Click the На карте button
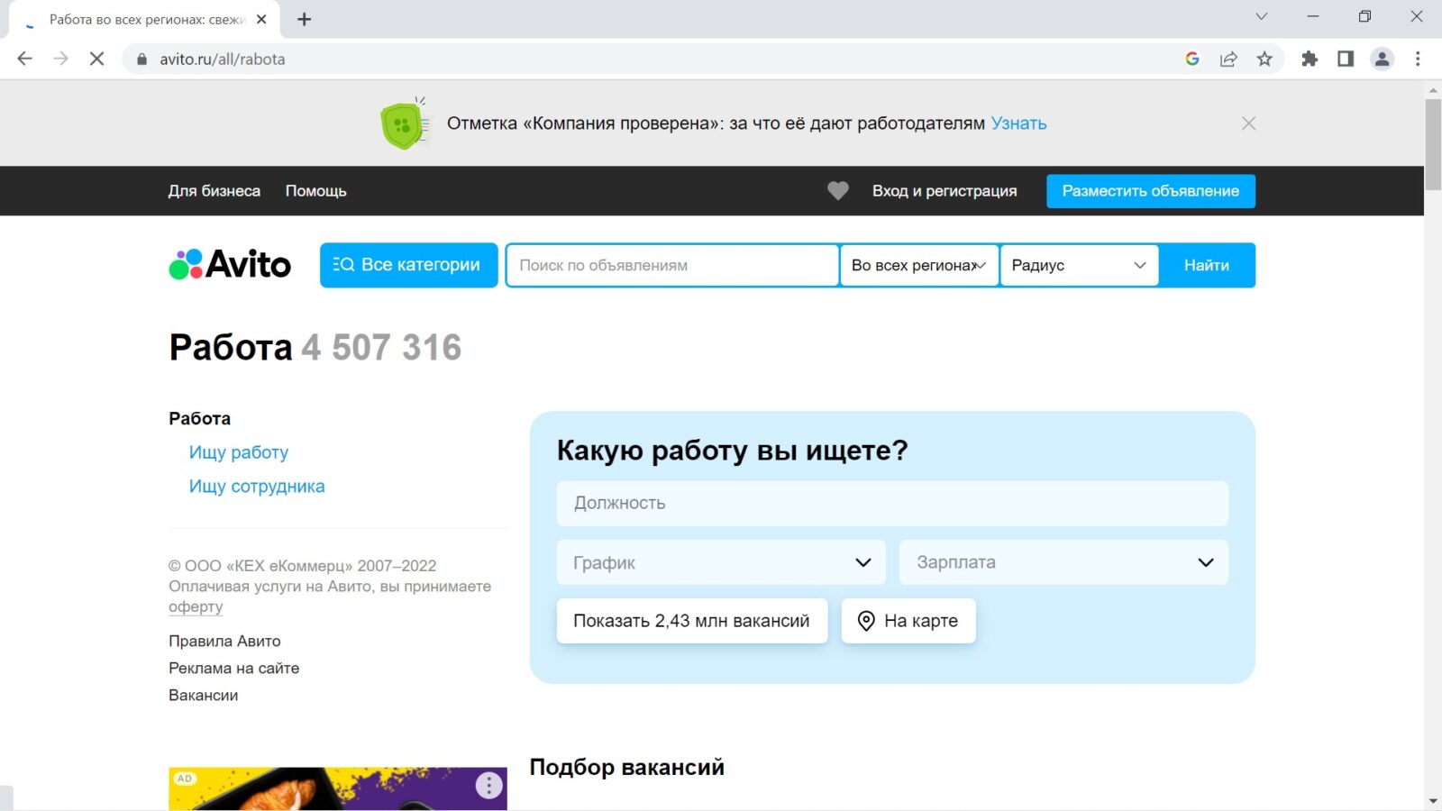 [908, 621]
